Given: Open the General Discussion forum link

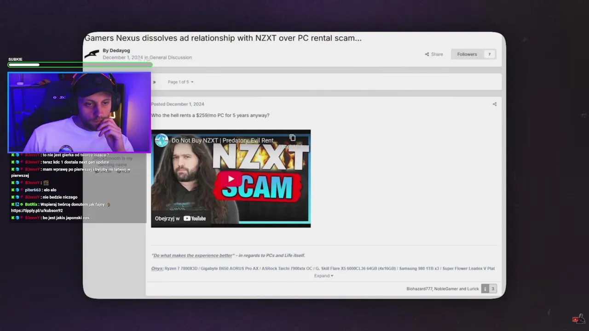Looking at the screenshot, I should [x=170, y=57].
